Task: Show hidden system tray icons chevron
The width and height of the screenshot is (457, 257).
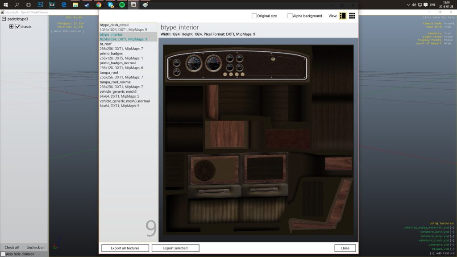Action: (x=408, y=4)
